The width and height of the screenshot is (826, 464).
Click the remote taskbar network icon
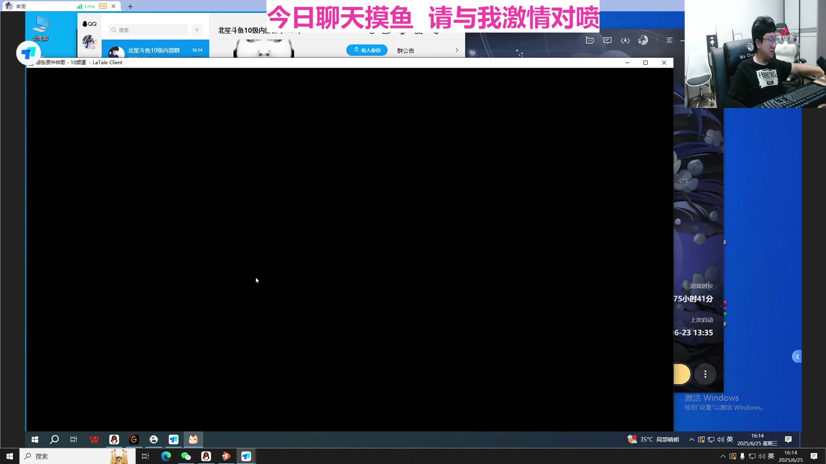(x=711, y=440)
